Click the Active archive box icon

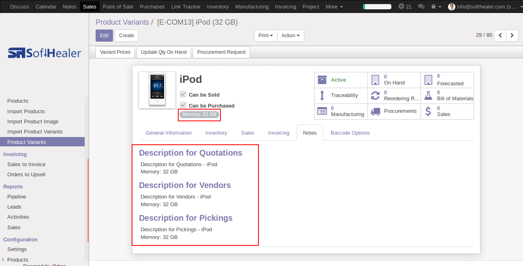click(322, 80)
